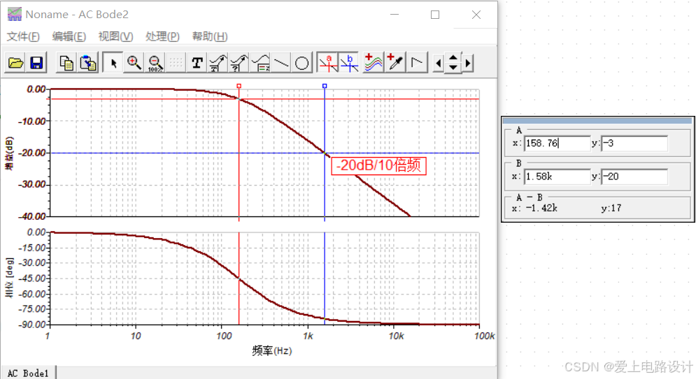
Task: Close the AC Bode2 window
Action: tap(476, 14)
